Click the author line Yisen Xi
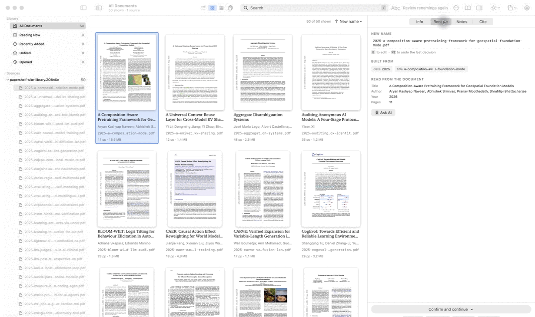 point(308,126)
